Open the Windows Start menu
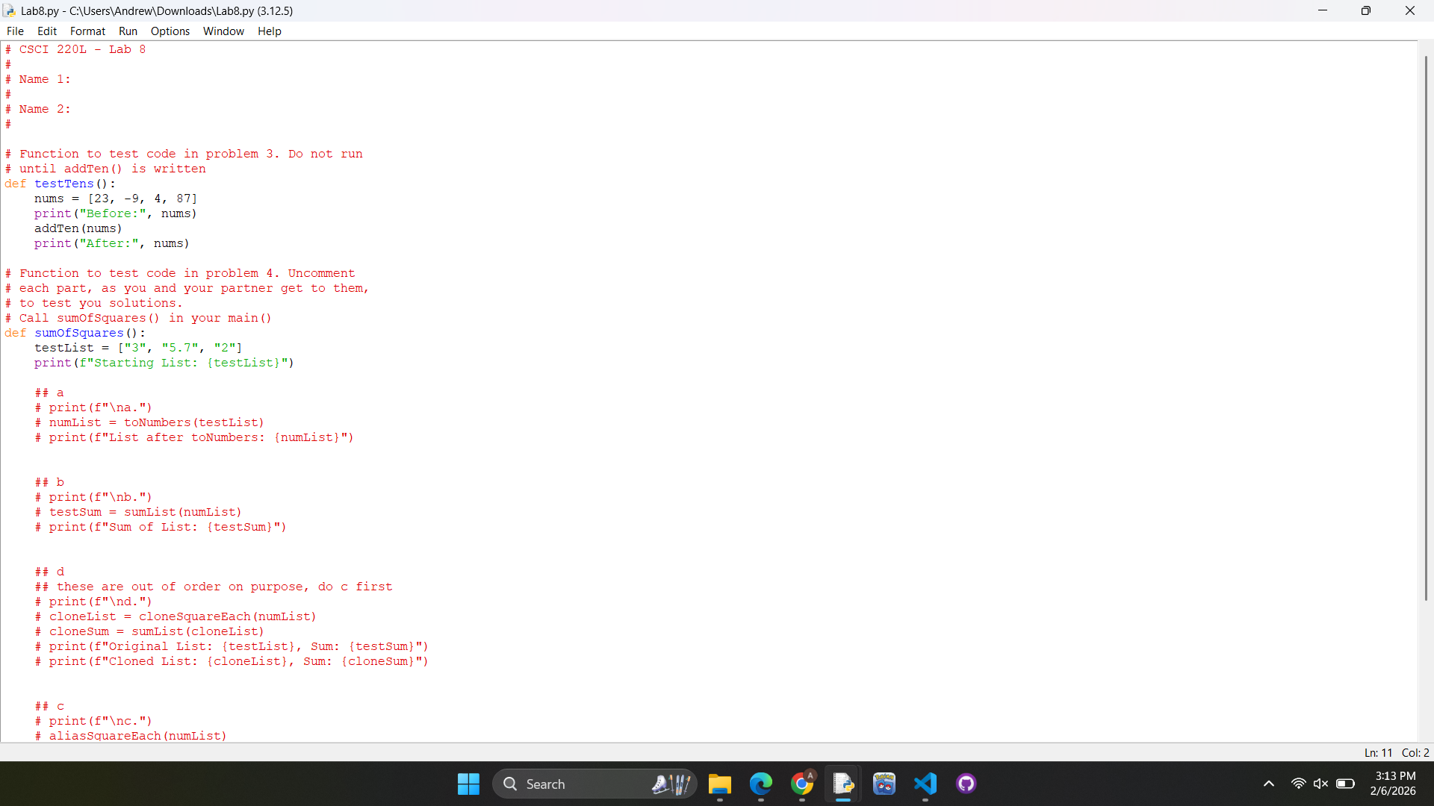This screenshot has height=806, width=1434. tap(468, 784)
